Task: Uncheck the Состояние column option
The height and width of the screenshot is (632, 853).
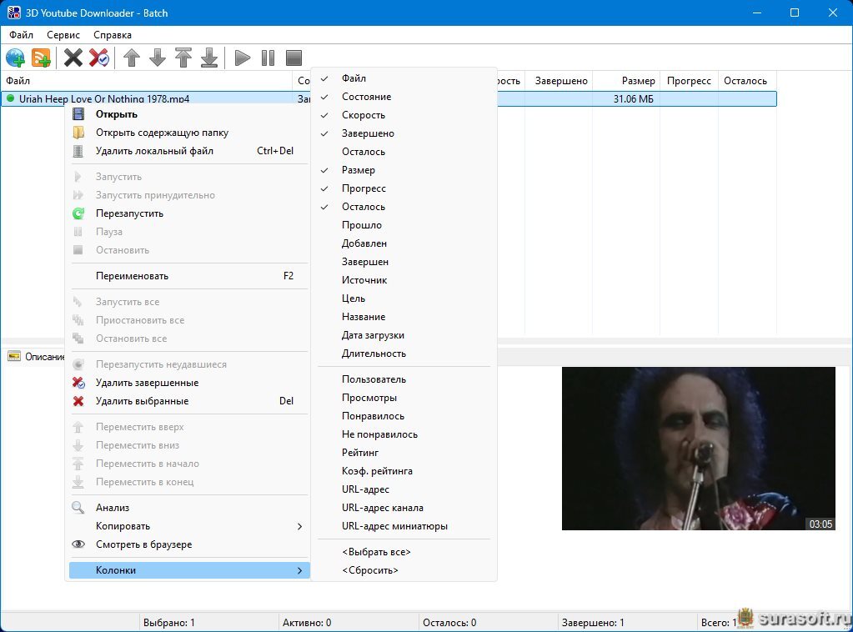Action: click(x=404, y=97)
